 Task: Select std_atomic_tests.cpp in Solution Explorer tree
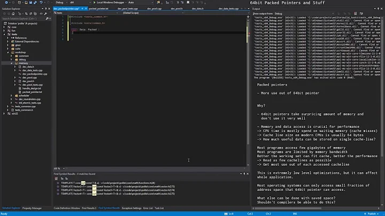pyautogui.click(x=30, y=103)
